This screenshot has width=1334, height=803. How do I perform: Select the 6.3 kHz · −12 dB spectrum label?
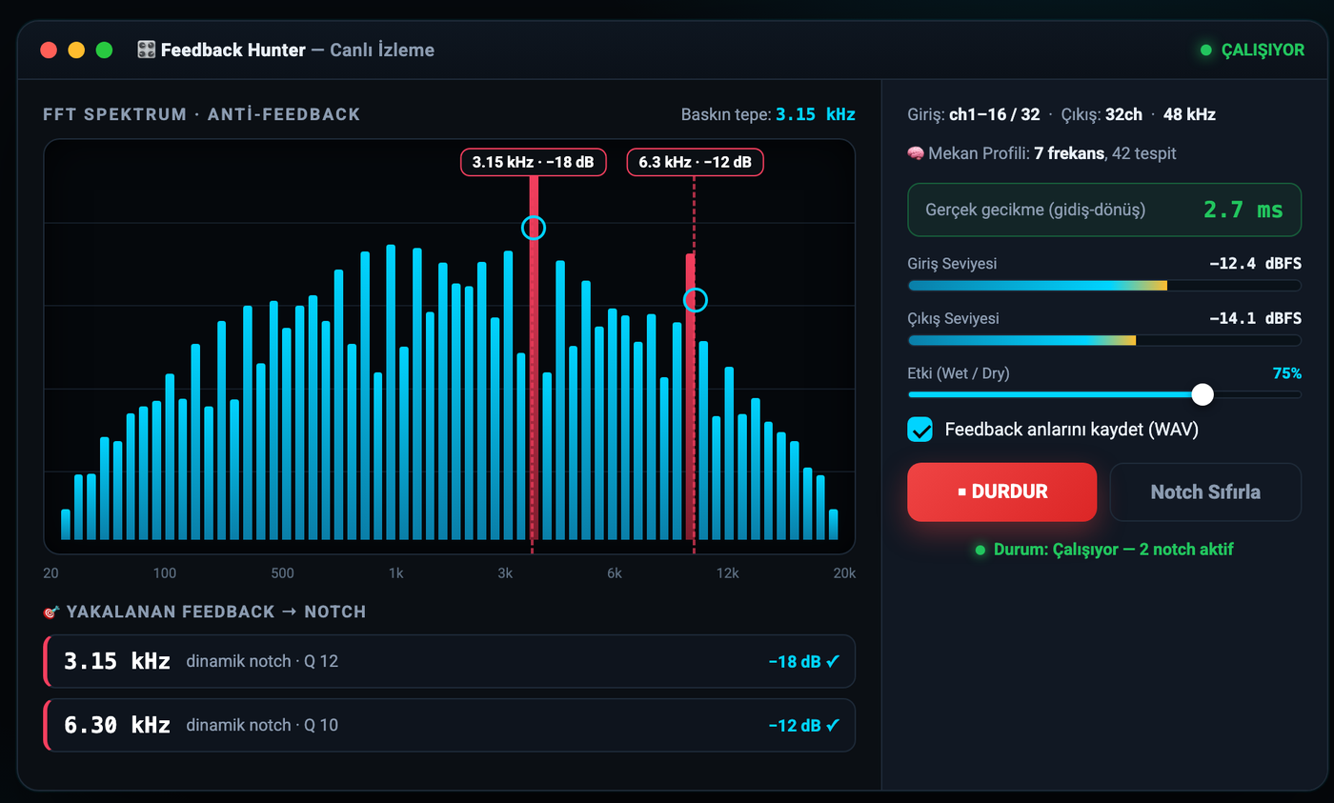pyautogui.click(x=696, y=163)
